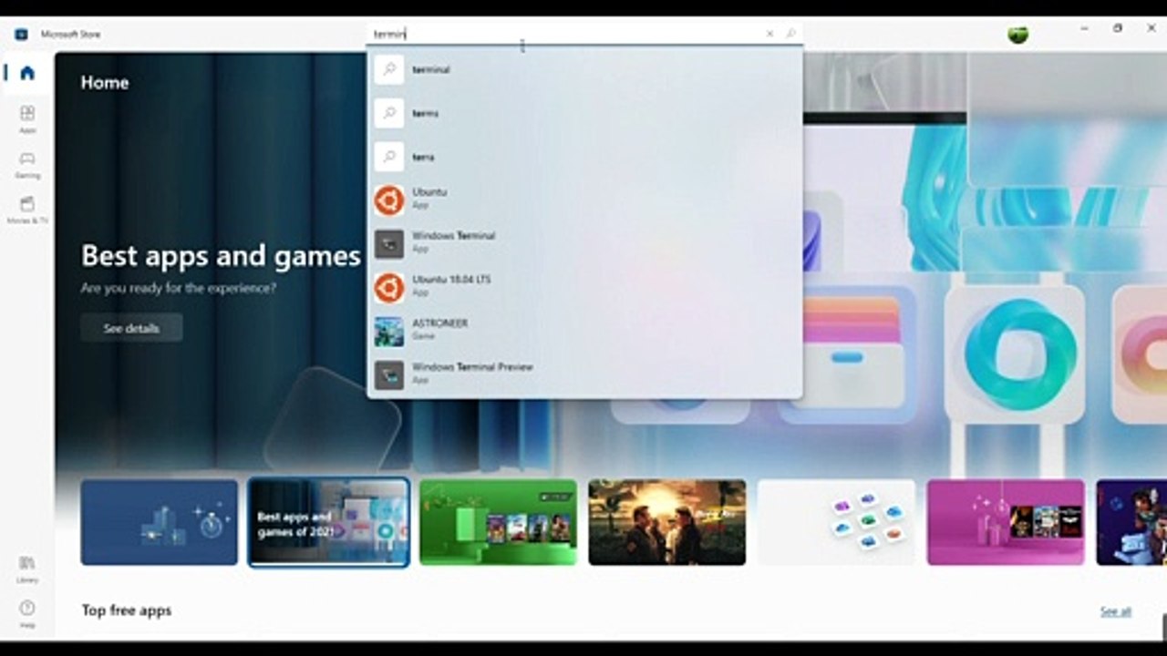Open Help in the sidebar
The width and height of the screenshot is (1167, 656).
click(27, 613)
